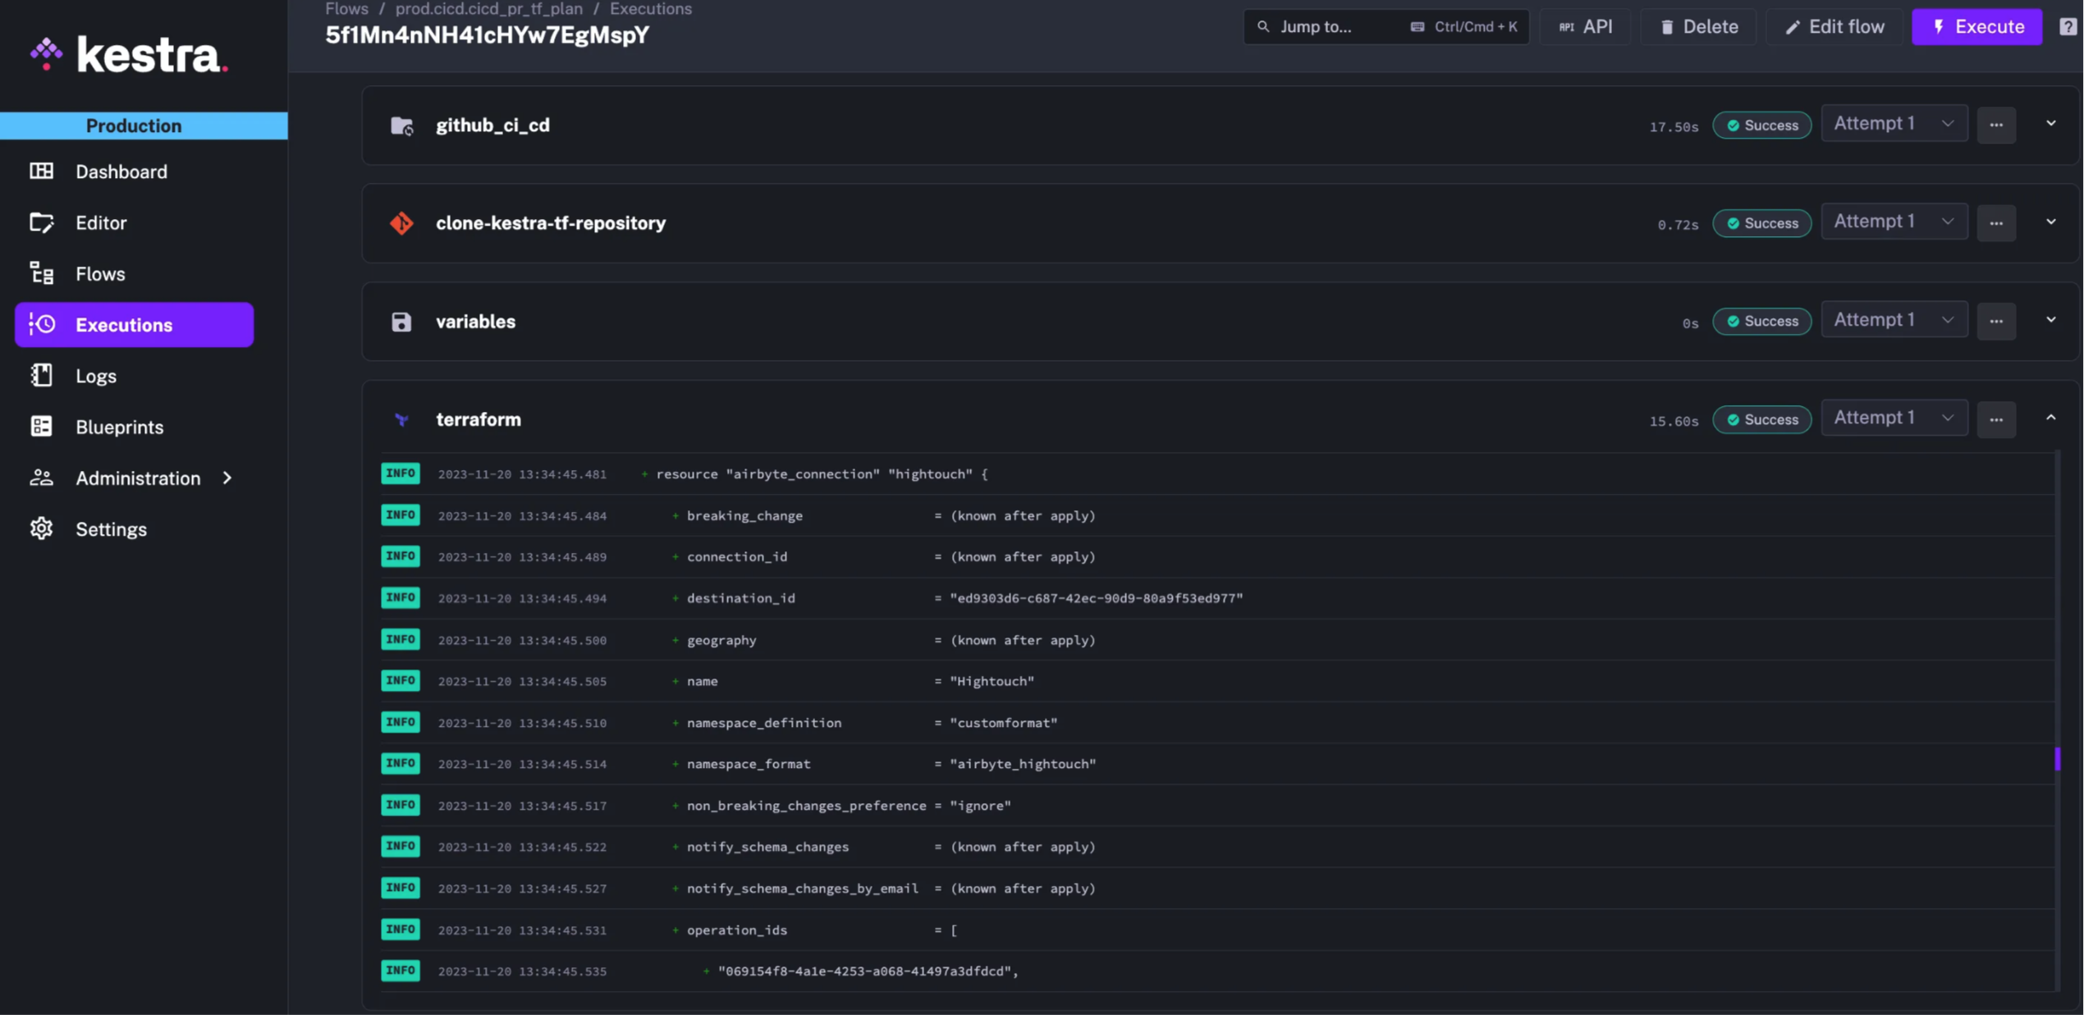Click the Terraform icon on the terraform task
2084x1015 pixels.
tap(401, 418)
